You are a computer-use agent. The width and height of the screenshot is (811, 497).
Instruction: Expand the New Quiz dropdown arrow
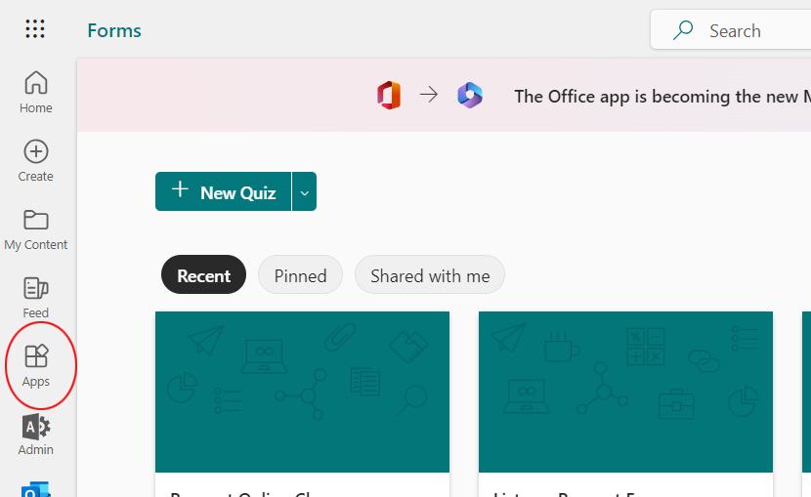304,192
